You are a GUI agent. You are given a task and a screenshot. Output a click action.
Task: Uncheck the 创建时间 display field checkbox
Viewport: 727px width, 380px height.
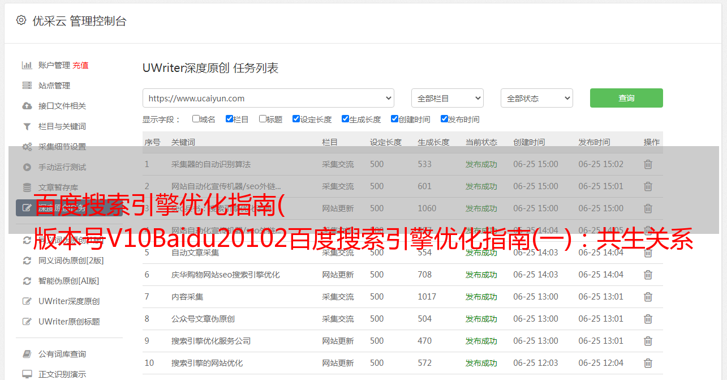tap(394, 119)
